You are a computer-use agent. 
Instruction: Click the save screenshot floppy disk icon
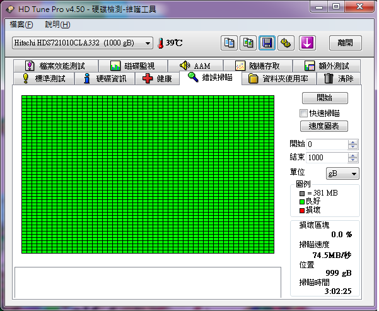(267, 43)
